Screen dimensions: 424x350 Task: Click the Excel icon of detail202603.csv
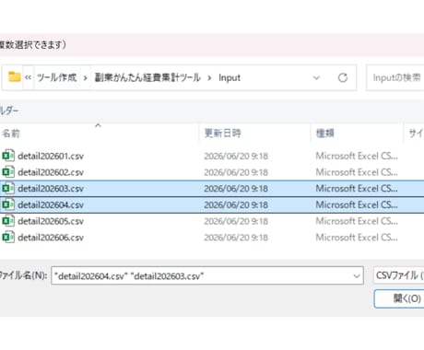tap(8, 188)
